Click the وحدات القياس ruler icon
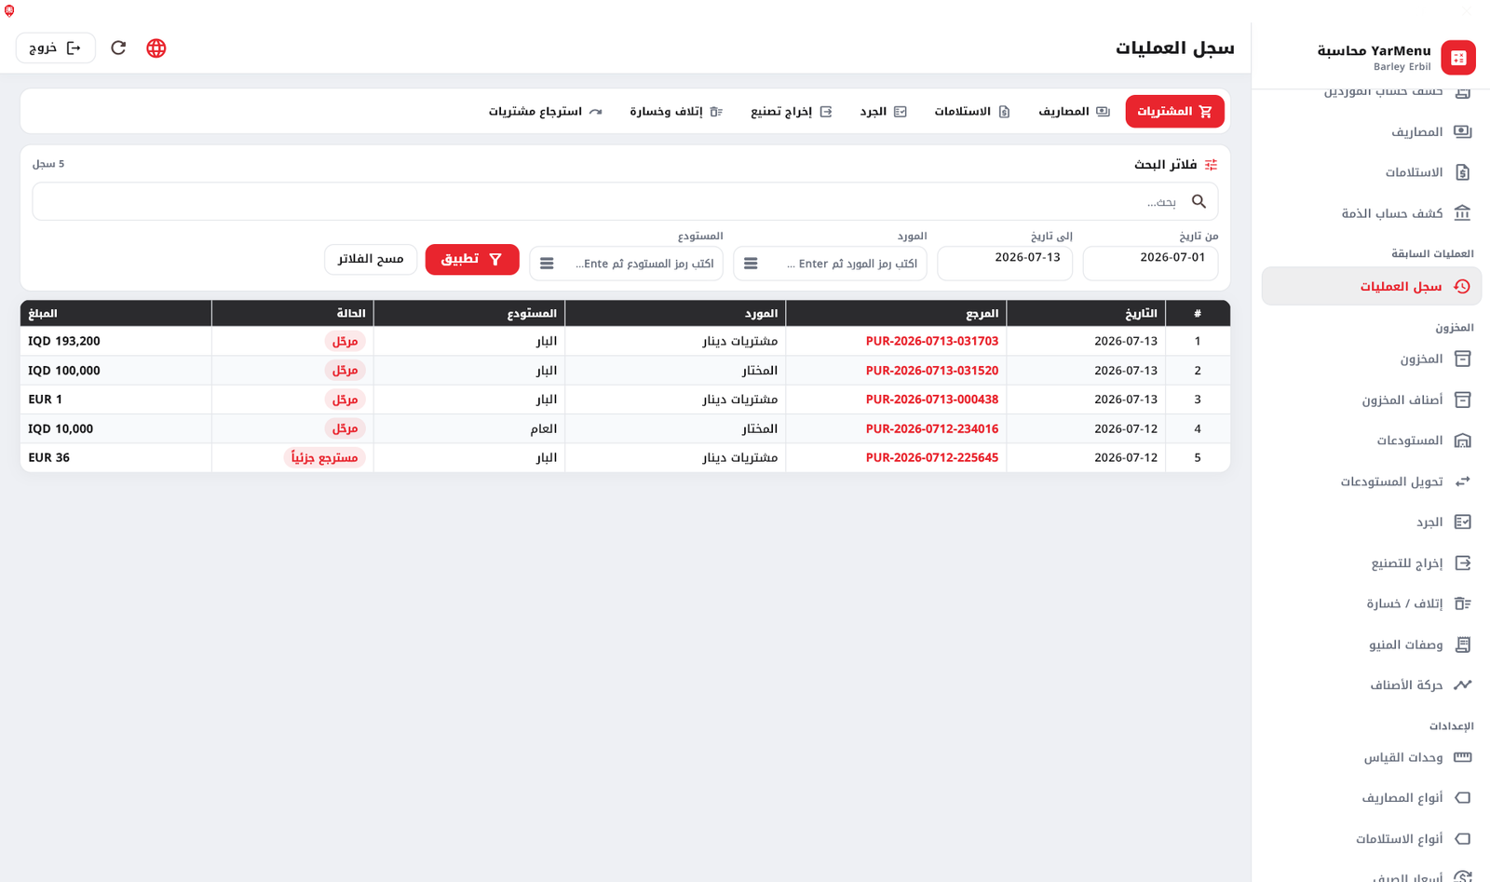The height and width of the screenshot is (882, 1490). (1463, 757)
